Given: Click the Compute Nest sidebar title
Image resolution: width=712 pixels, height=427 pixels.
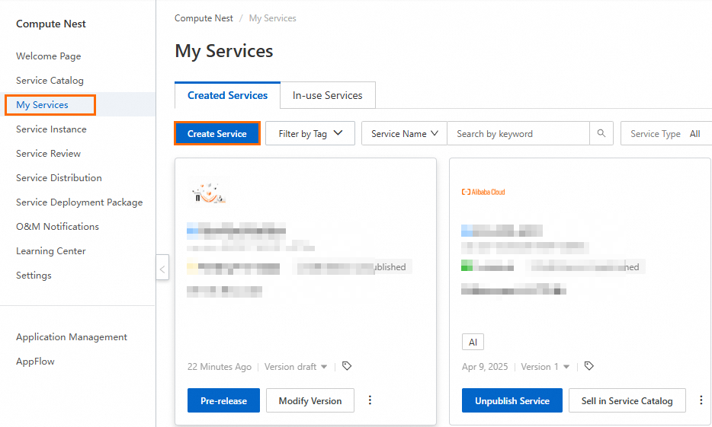Looking at the screenshot, I should click(51, 24).
